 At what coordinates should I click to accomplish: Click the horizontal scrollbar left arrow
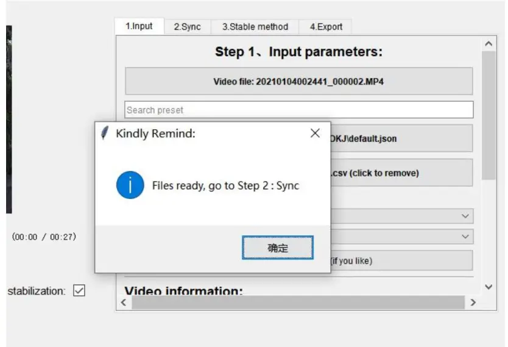[124, 302]
